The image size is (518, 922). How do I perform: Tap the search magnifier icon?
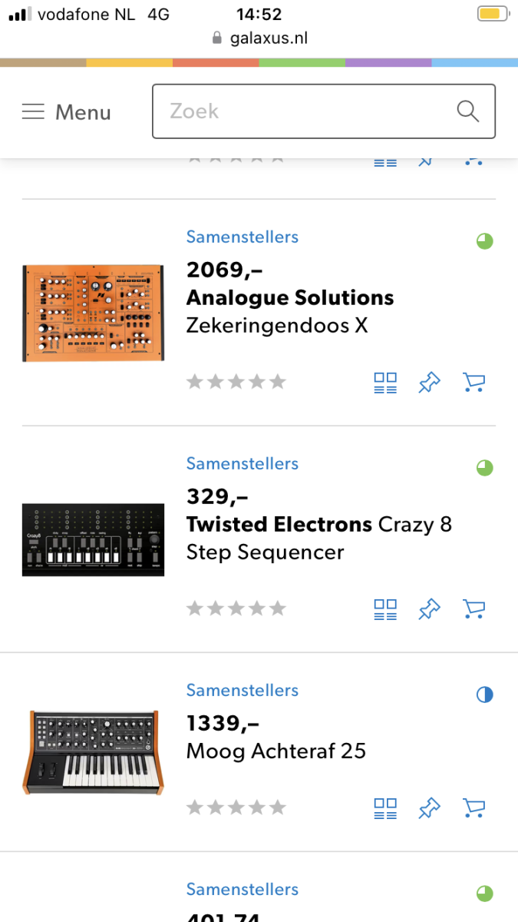tap(468, 111)
